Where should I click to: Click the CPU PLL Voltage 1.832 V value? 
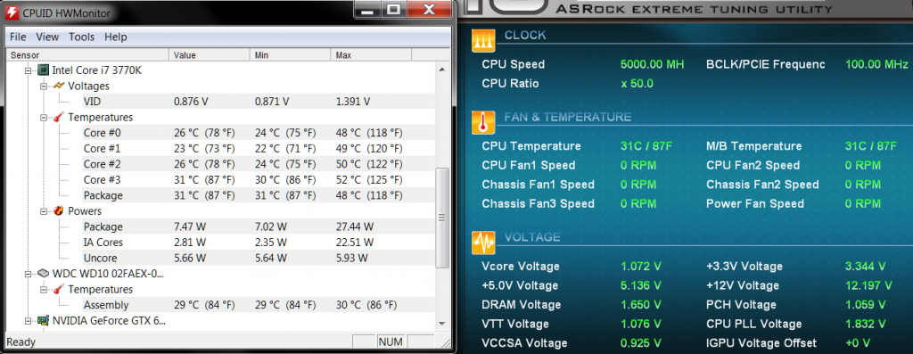tap(865, 324)
